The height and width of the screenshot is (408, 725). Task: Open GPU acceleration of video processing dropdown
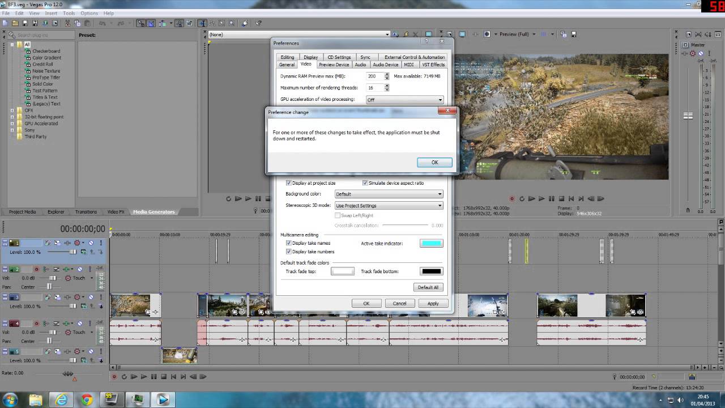coord(404,100)
